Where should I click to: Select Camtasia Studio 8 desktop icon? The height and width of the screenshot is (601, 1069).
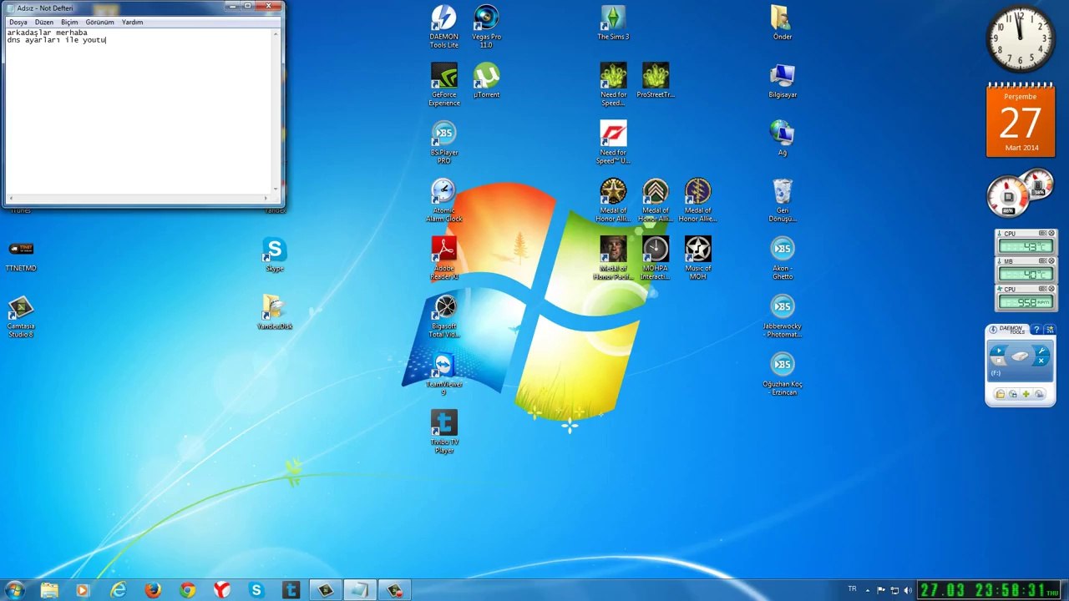[x=21, y=316]
